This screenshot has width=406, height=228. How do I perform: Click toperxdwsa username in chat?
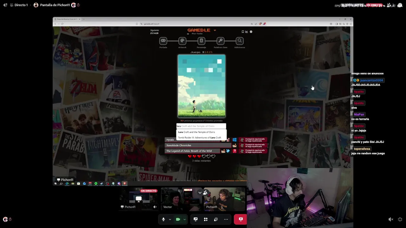(x=362, y=149)
